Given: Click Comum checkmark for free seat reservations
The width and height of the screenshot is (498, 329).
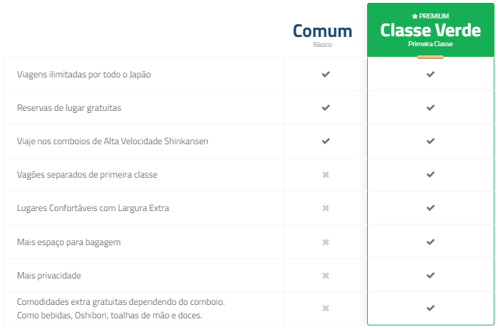Looking at the screenshot, I should 325,107.
